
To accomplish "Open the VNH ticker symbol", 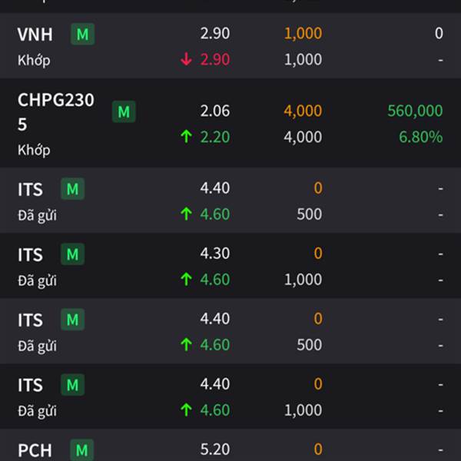I will [35, 35].
